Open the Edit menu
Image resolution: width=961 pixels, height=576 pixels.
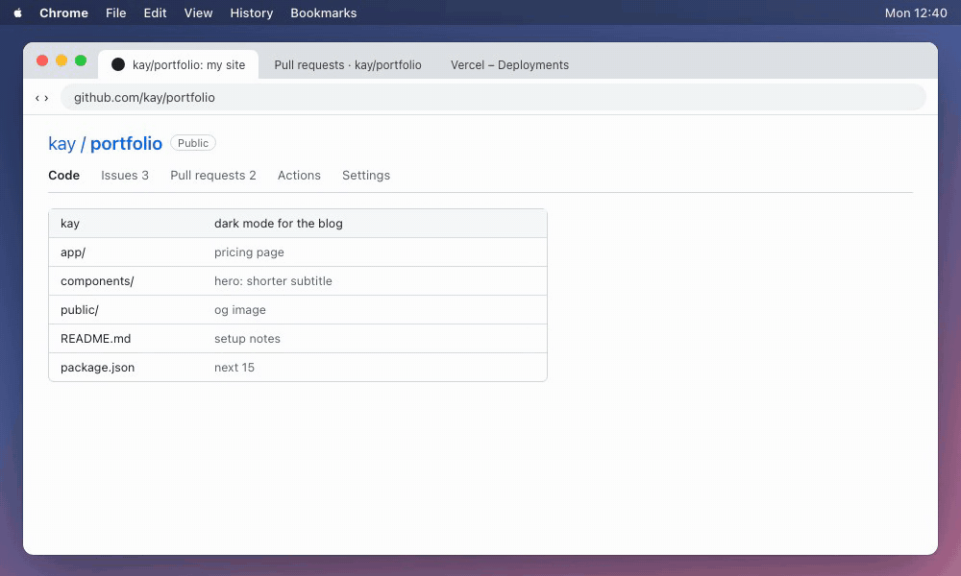tap(155, 12)
